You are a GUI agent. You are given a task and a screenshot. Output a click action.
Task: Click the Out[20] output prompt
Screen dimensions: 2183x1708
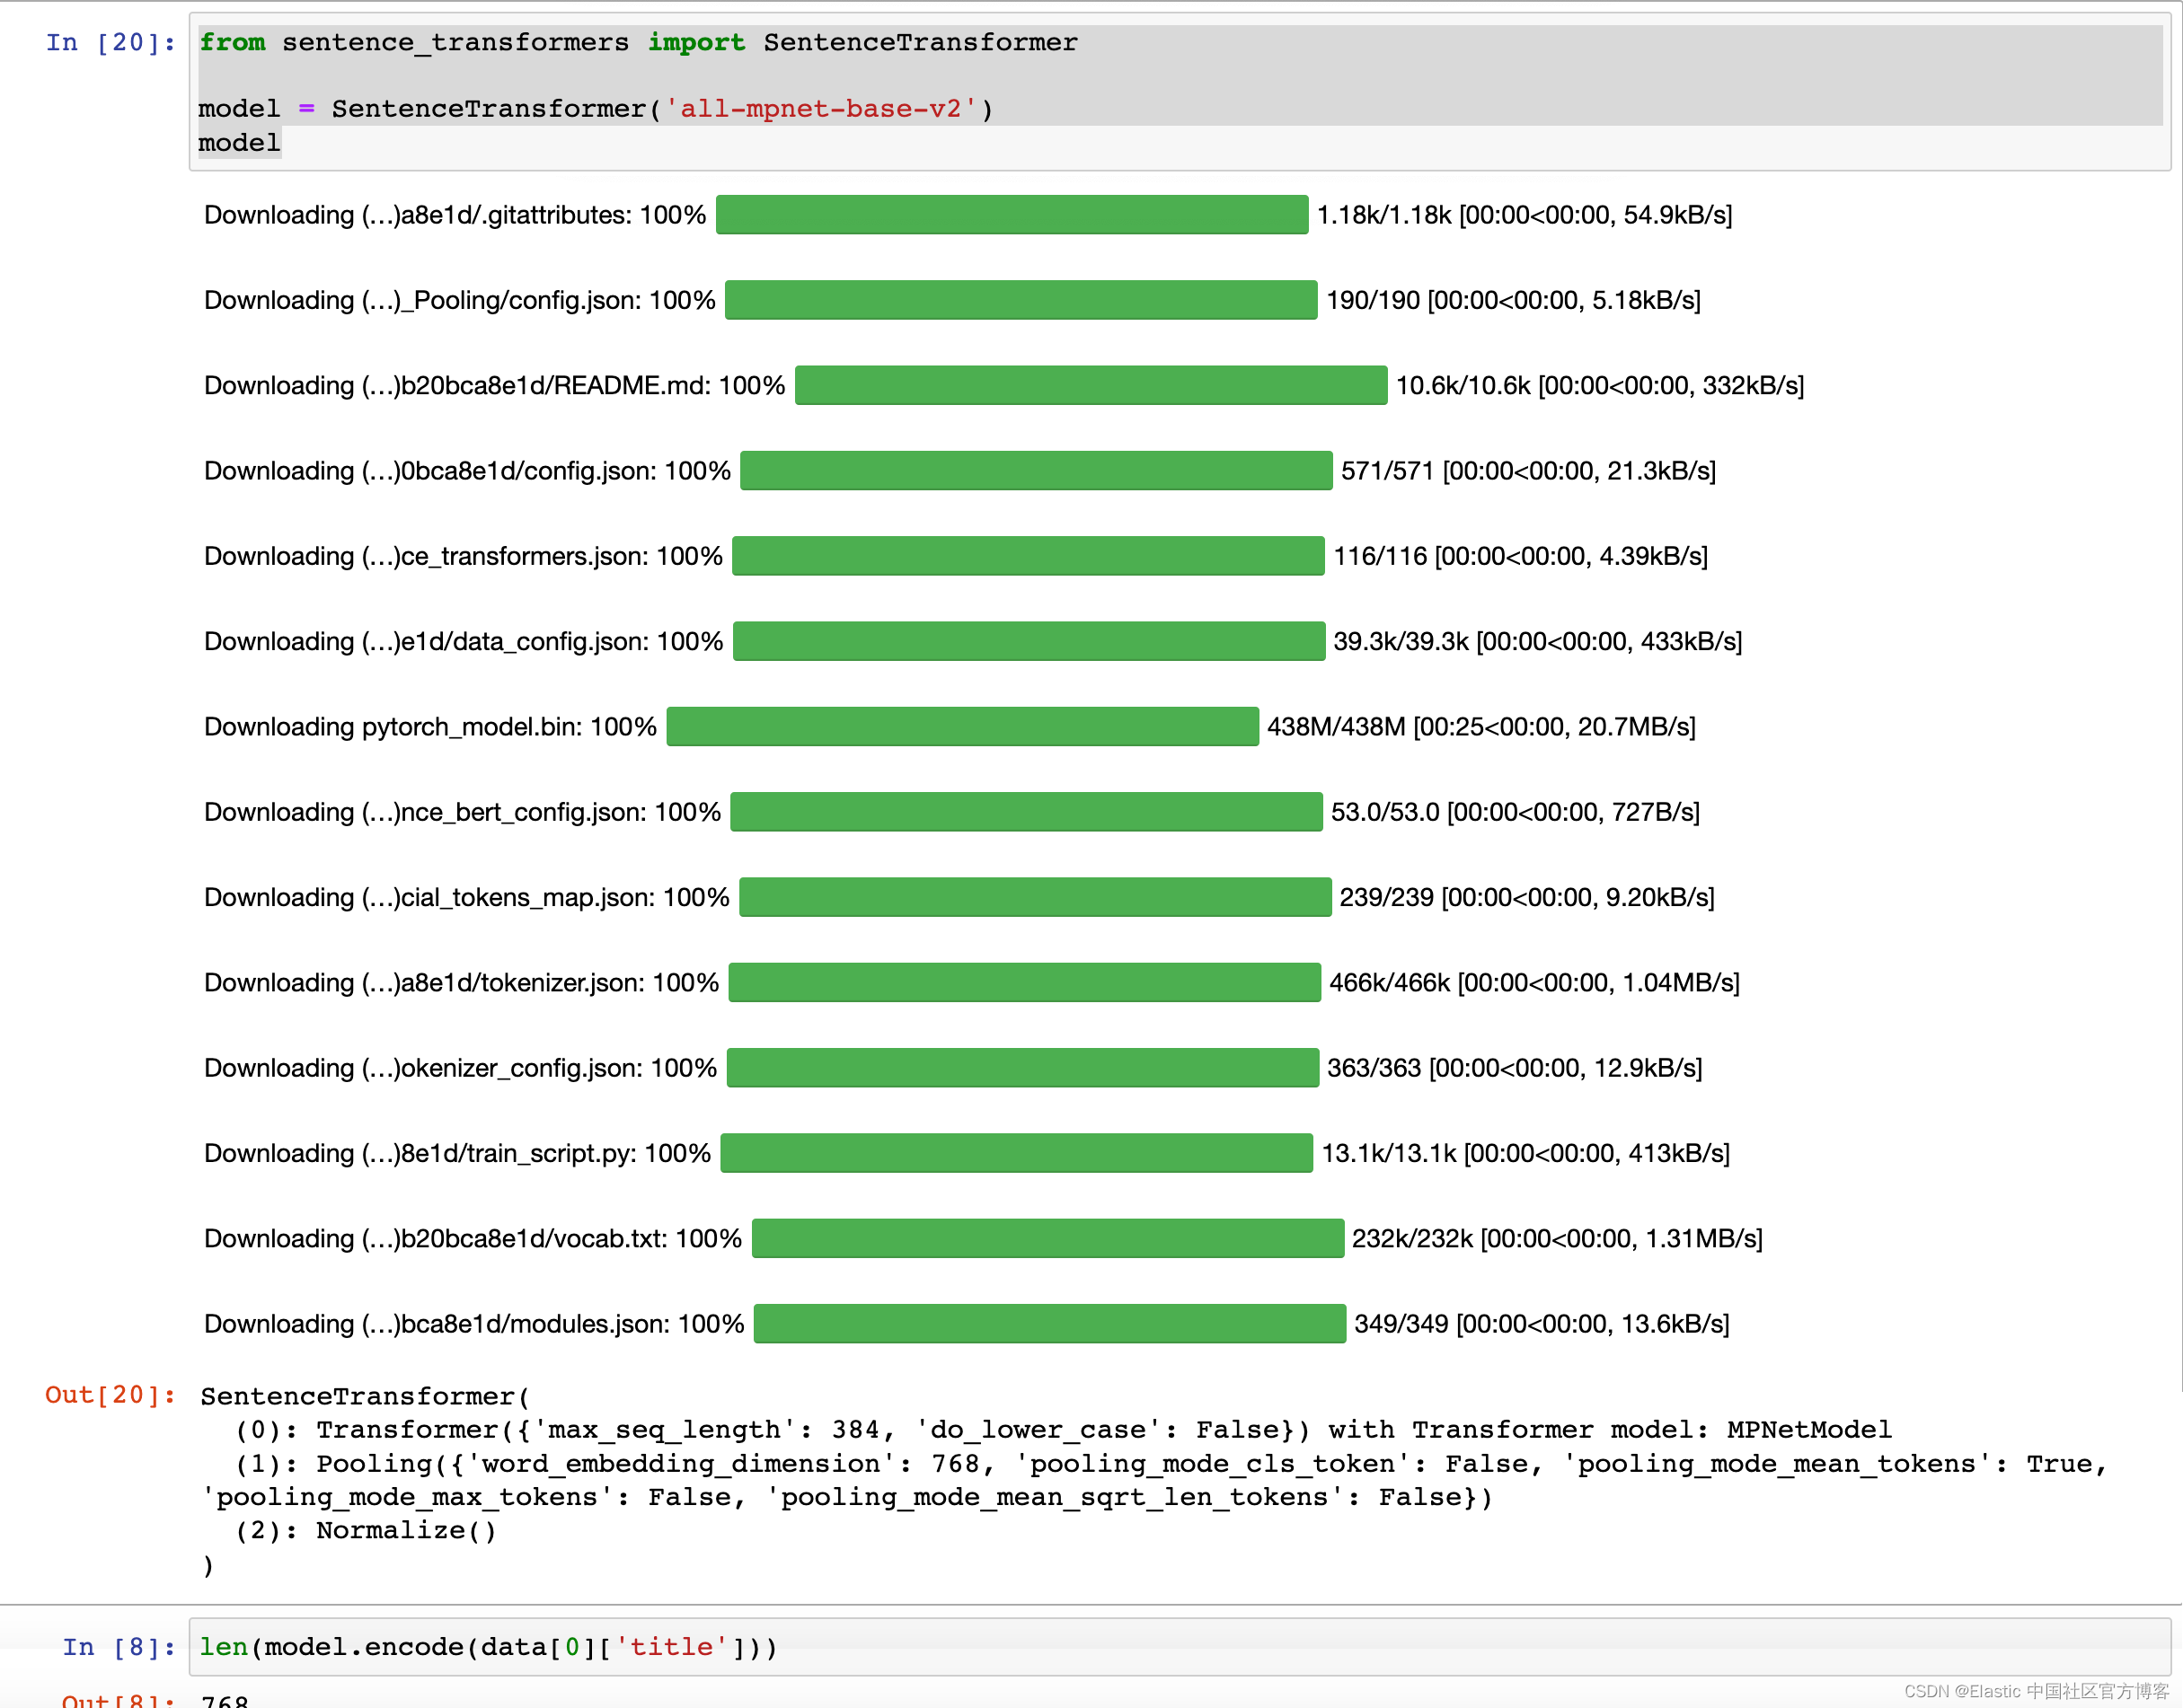pyautogui.click(x=110, y=1394)
